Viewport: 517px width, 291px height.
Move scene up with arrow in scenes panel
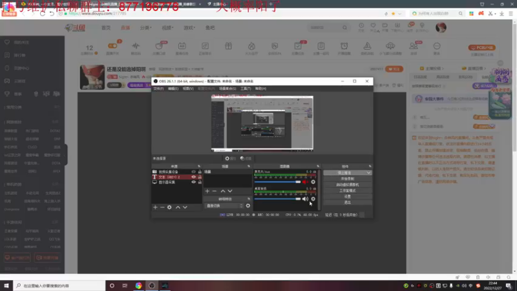pyautogui.click(x=223, y=191)
